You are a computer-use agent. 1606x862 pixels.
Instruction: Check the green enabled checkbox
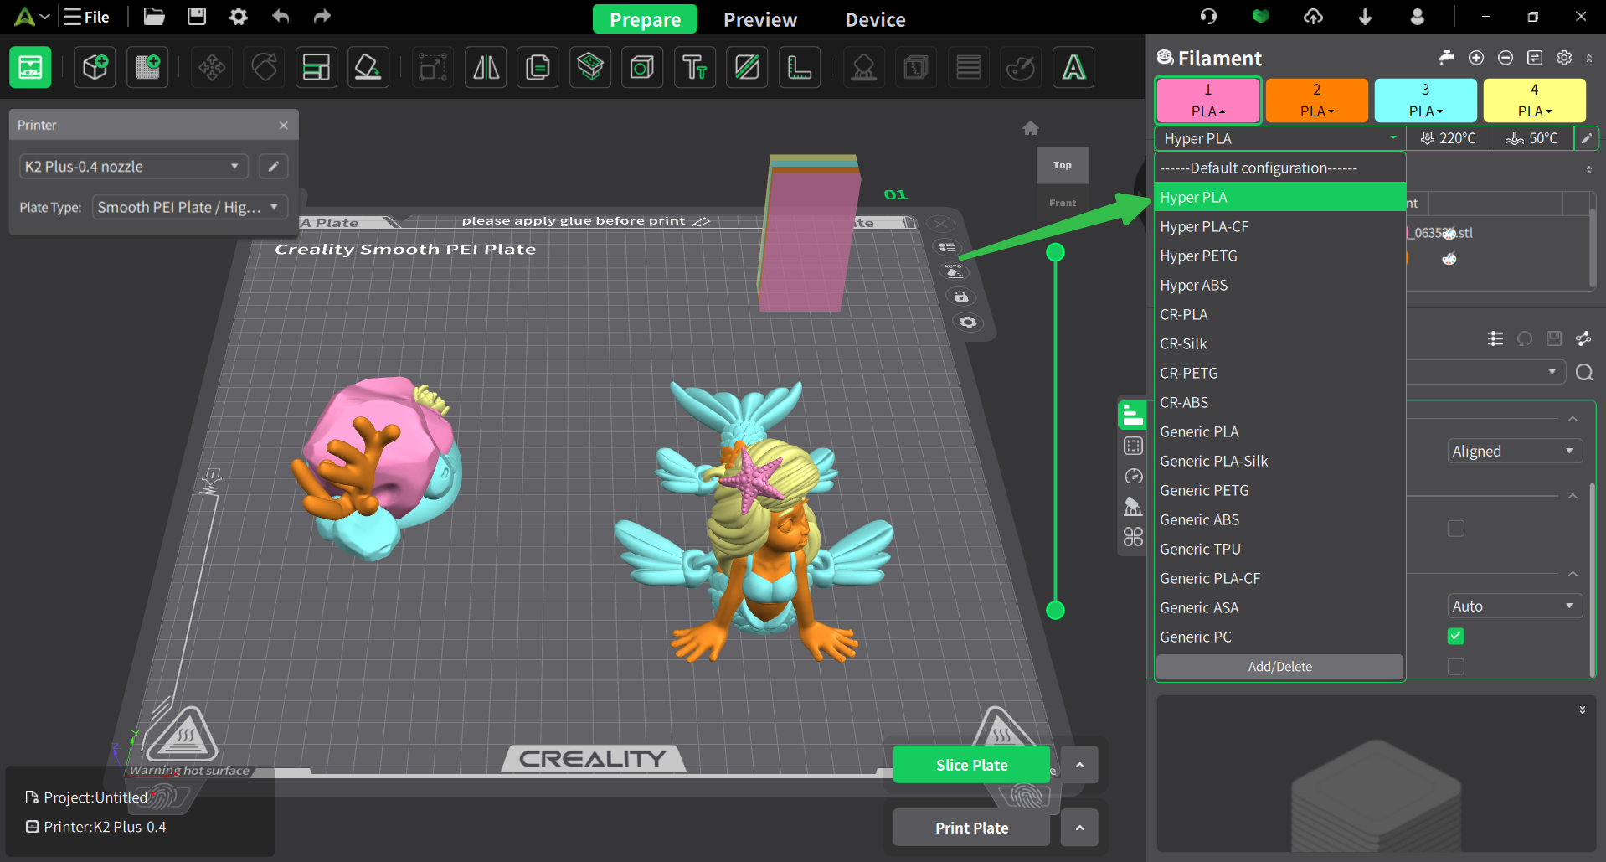(x=1456, y=637)
